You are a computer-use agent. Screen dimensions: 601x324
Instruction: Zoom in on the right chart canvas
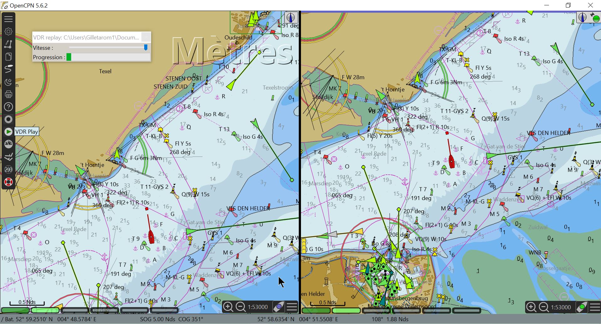click(531, 307)
